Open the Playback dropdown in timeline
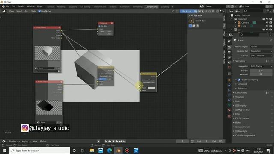 tap(14, 141)
